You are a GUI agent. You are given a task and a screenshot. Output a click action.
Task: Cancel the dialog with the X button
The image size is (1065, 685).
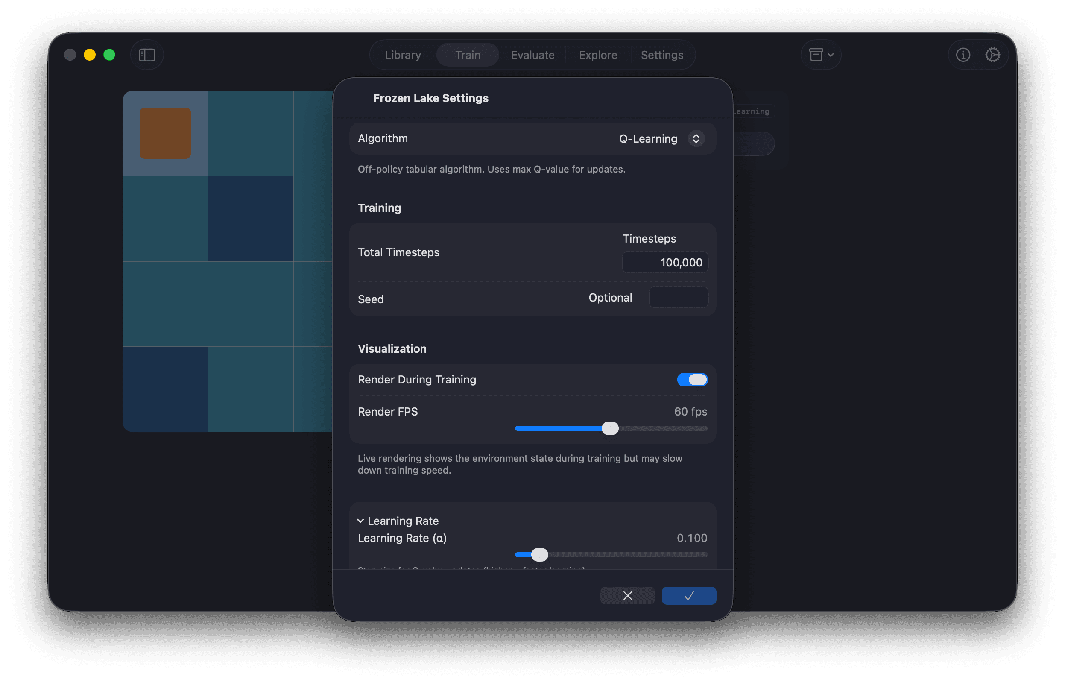(627, 596)
